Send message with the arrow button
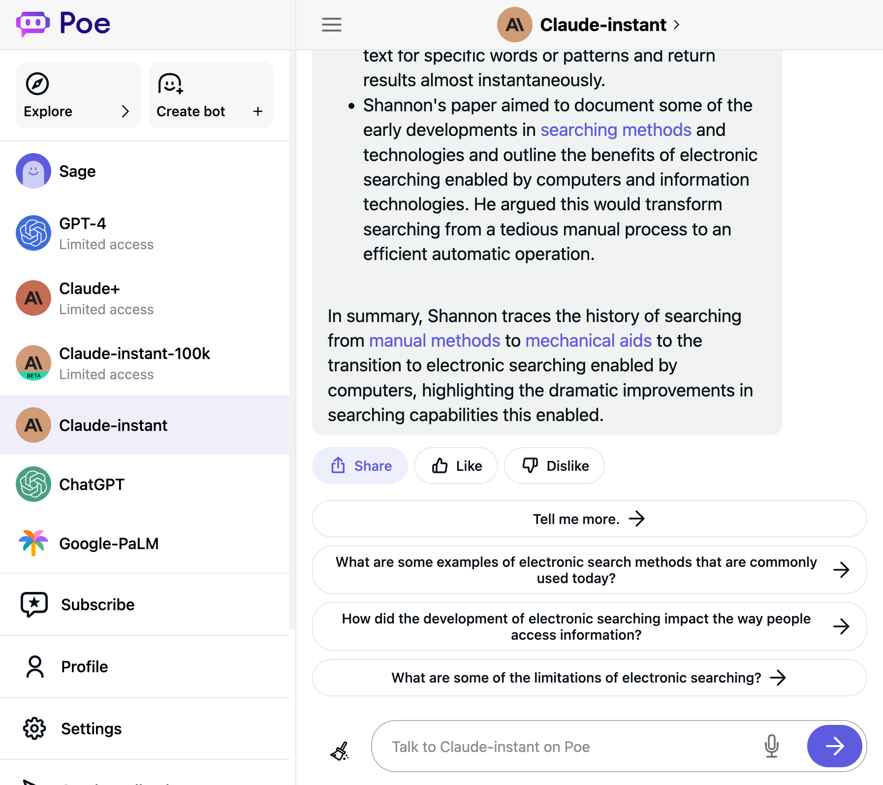This screenshot has height=785, width=883. pyautogui.click(x=834, y=747)
